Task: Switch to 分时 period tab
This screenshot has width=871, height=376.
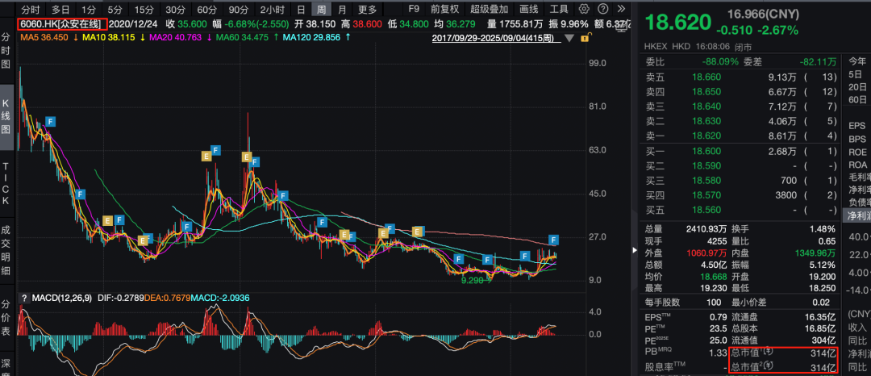Action: (x=30, y=9)
